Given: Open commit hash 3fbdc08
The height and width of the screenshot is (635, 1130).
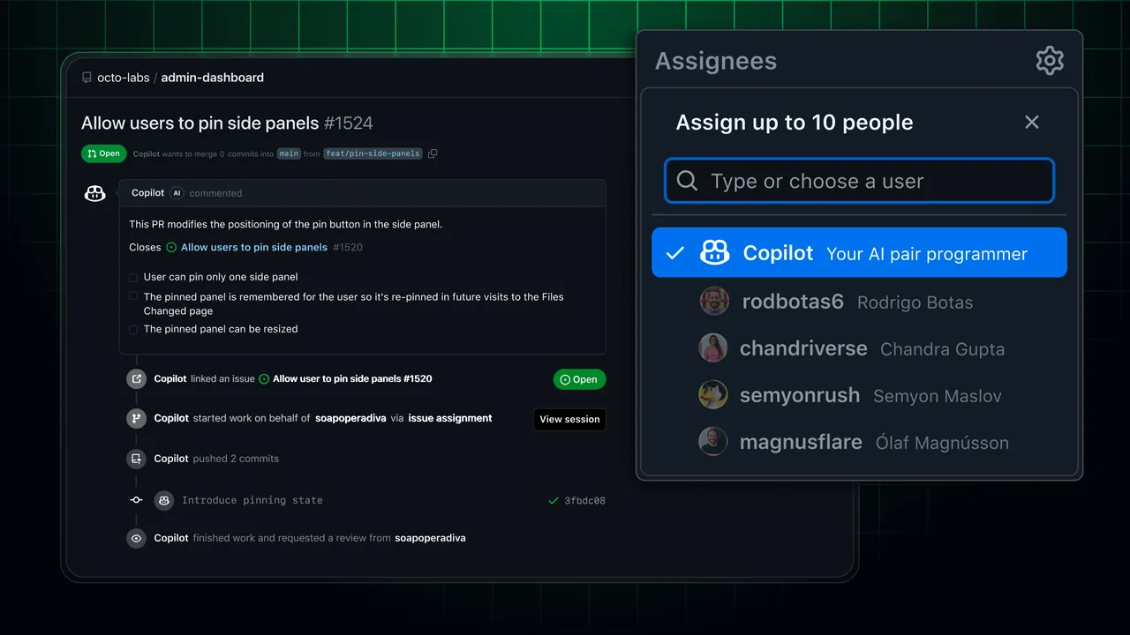Looking at the screenshot, I should (x=584, y=501).
